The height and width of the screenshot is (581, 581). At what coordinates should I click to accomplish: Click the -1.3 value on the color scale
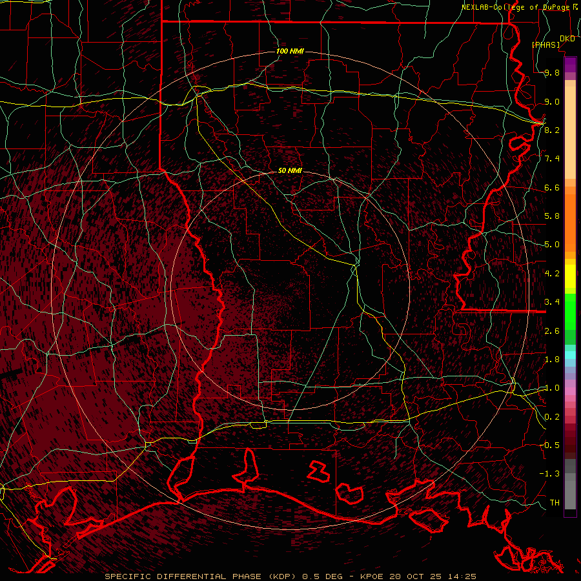(549, 474)
